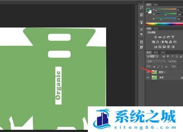Viewport: 183px width, 132px height.
Task: Add a Brightness/Contrast adjustment (sun icon)
Action: pyautogui.click(x=155, y=37)
